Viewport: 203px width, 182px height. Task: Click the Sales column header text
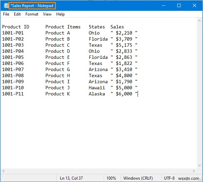point(117,27)
